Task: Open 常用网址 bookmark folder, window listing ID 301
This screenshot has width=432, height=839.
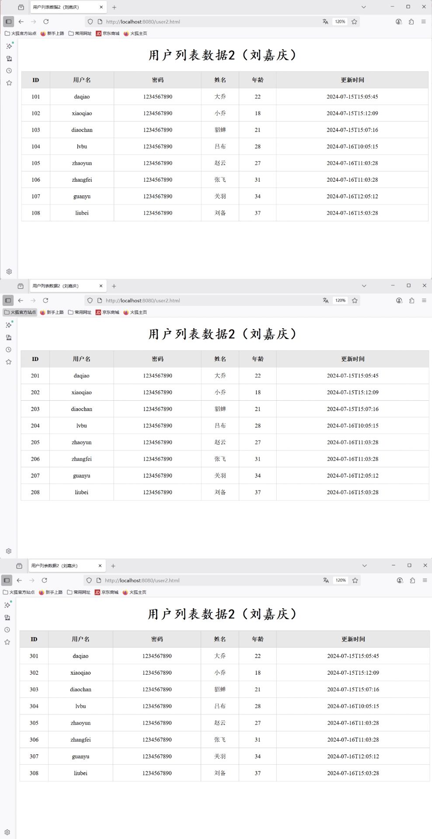Action: (79, 592)
